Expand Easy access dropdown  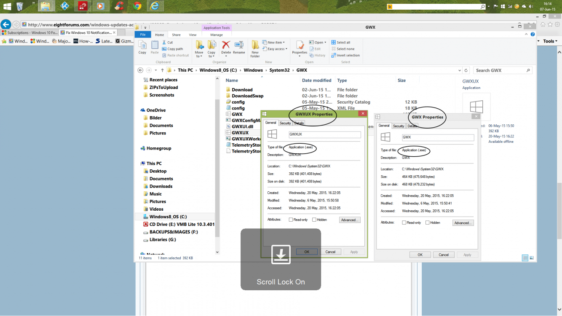[274, 49]
